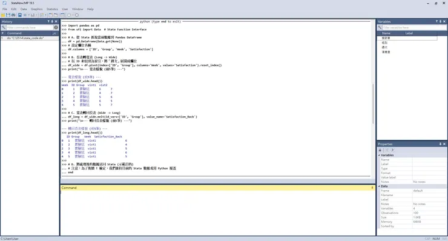
Task: Open the File menu
Action: coord(5,9)
